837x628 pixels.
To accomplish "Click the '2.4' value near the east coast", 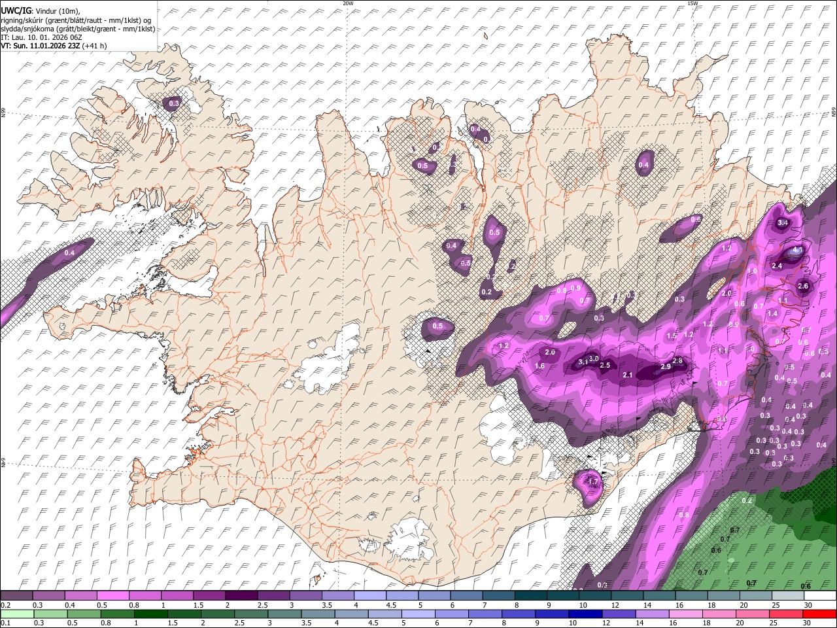I will click(777, 266).
